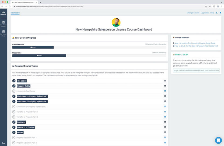
Task: Open schedule icon for Interests in Real Estate
Action: pos(165,91)
